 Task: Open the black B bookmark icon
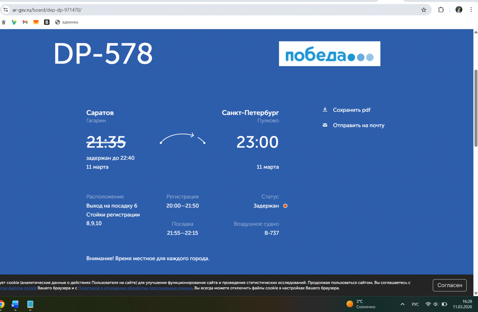(x=47, y=22)
